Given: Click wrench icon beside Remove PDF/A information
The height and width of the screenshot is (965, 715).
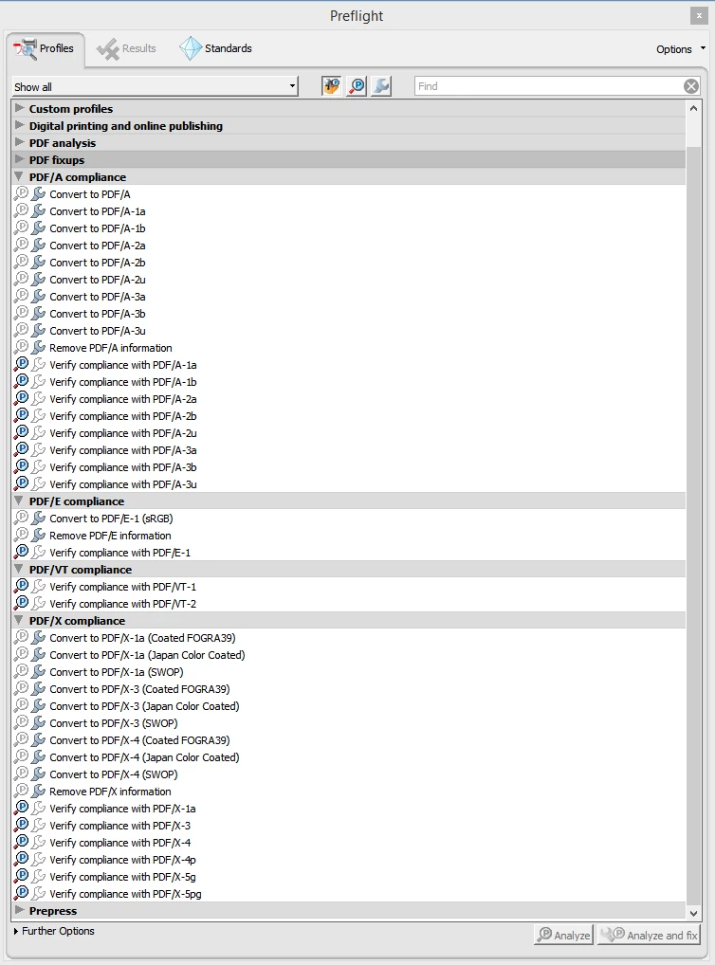Looking at the screenshot, I should coord(39,348).
